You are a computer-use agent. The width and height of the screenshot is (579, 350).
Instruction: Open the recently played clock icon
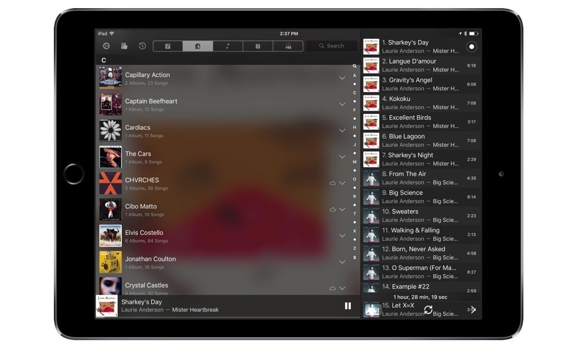(x=142, y=46)
